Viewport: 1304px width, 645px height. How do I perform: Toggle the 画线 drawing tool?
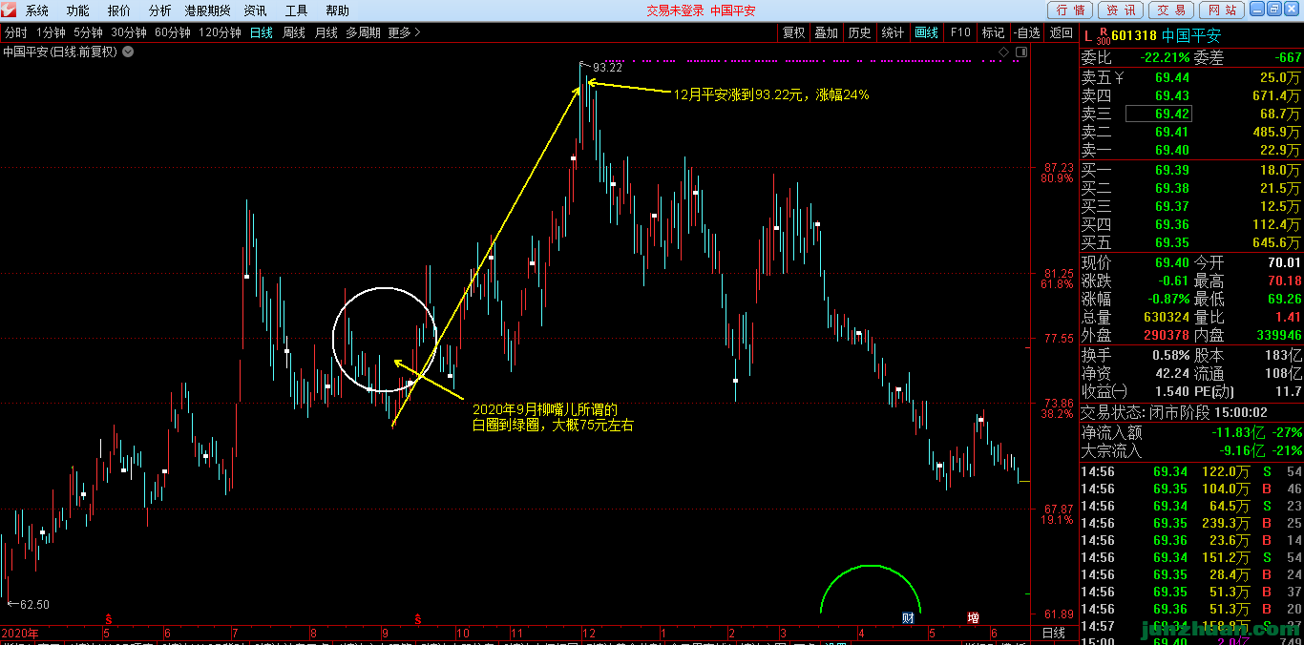(927, 32)
